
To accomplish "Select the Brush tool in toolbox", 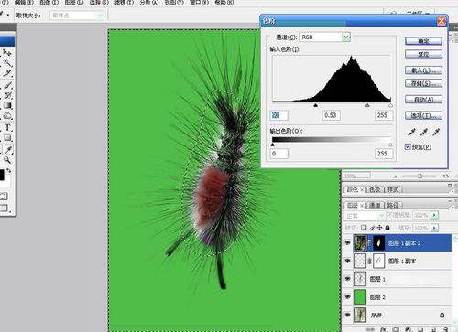I will coord(7,85).
